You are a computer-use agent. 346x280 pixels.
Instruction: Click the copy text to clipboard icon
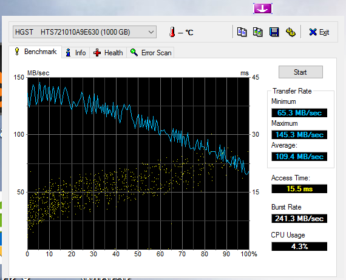pyautogui.click(x=242, y=32)
